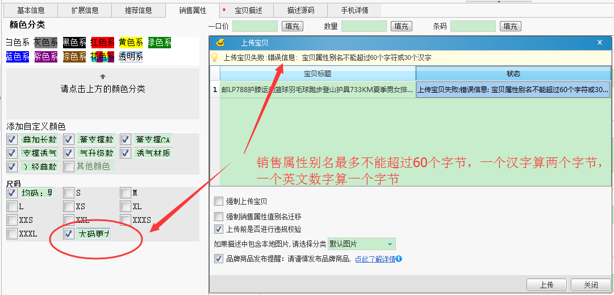Click the 填充 button next to 数量
Image resolution: width=614 pixels, height=295 pixels.
[x=401, y=26]
